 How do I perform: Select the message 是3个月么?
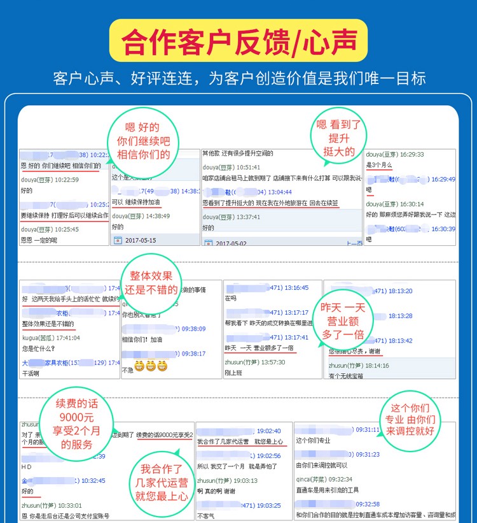tap(379, 165)
